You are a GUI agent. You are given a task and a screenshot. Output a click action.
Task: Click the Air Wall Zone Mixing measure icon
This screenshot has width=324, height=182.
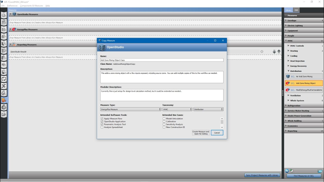(288, 76)
